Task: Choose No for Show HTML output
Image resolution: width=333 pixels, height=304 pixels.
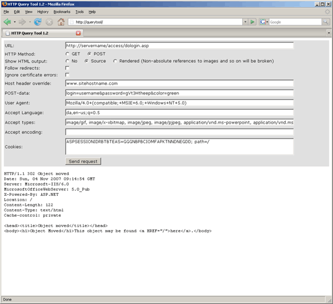Action: point(67,61)
